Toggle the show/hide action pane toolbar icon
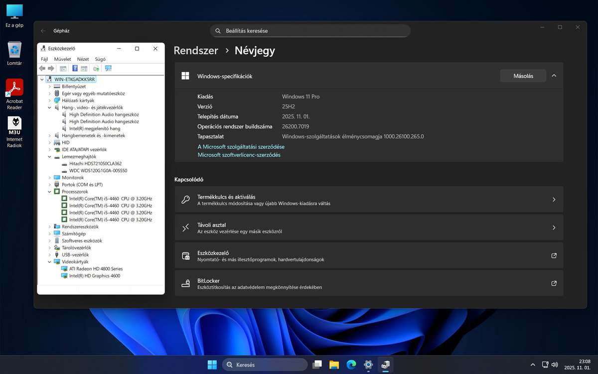 pos(84,68)
